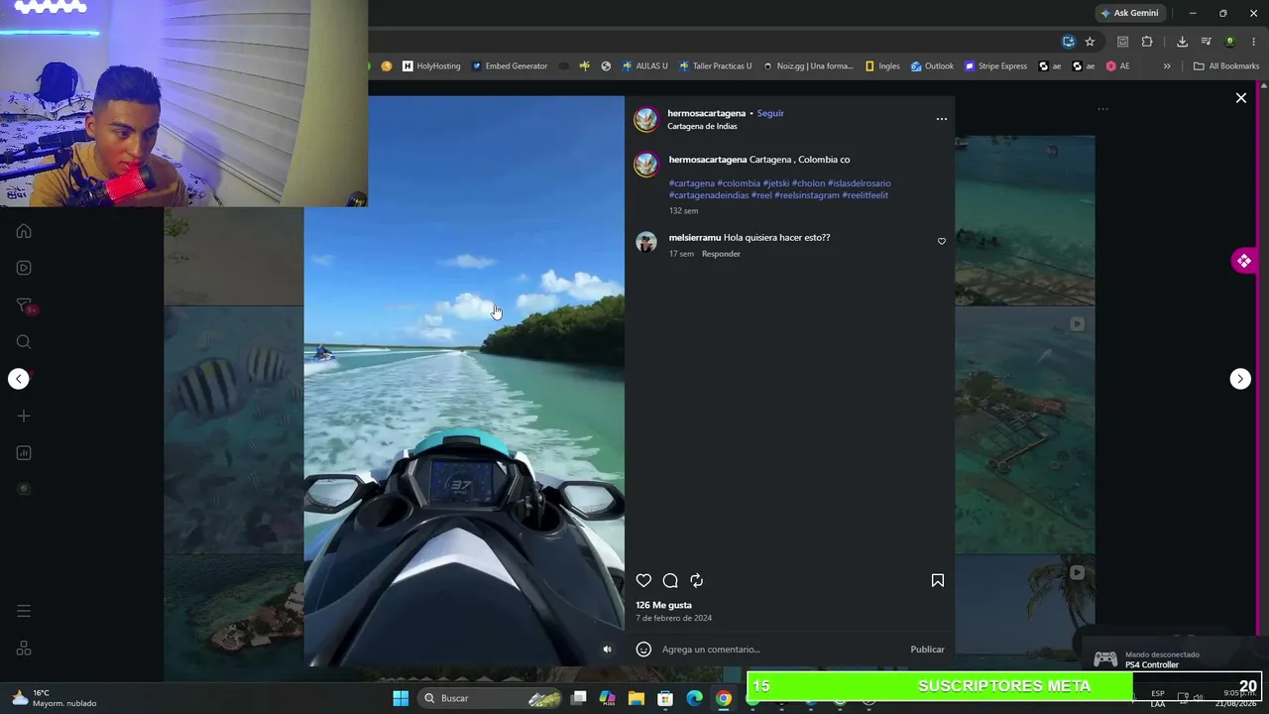Viewport: 1269px width, 714px height.
Task: Share the post with the repost icon
Action: coord(697,581)
